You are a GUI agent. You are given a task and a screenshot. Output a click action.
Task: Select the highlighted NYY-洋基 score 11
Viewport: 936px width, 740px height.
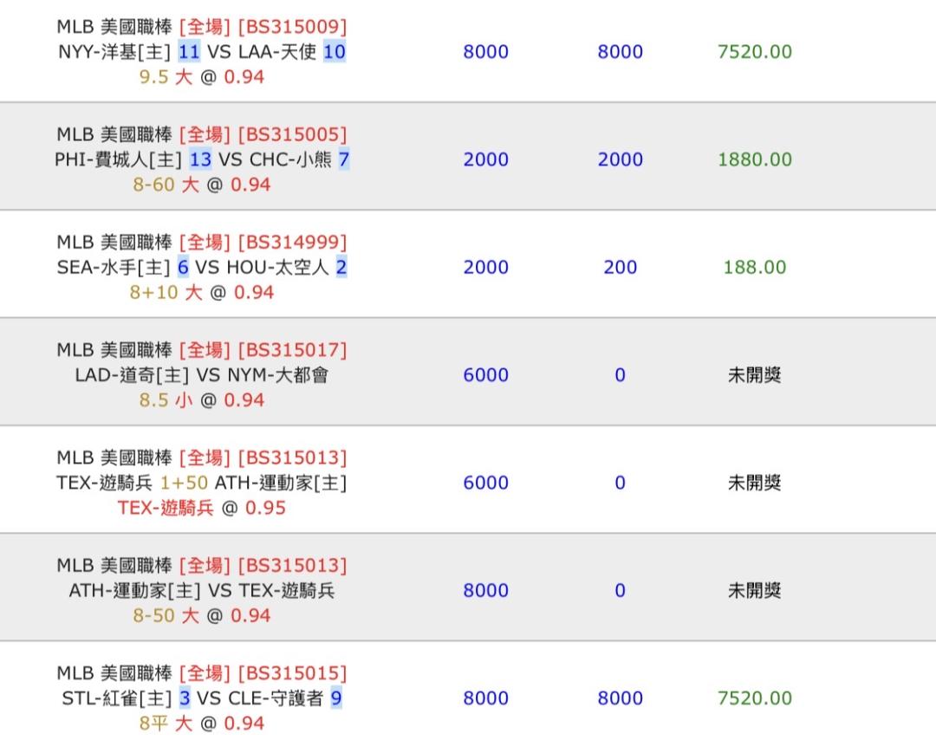tap(189, 52)
